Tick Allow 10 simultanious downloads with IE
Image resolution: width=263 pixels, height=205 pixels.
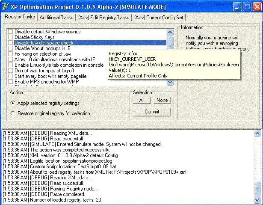click(x=11, y=59)
